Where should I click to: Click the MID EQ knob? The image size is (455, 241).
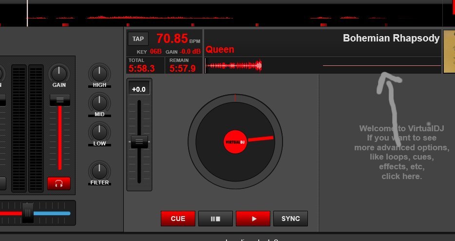pos(99,102)
